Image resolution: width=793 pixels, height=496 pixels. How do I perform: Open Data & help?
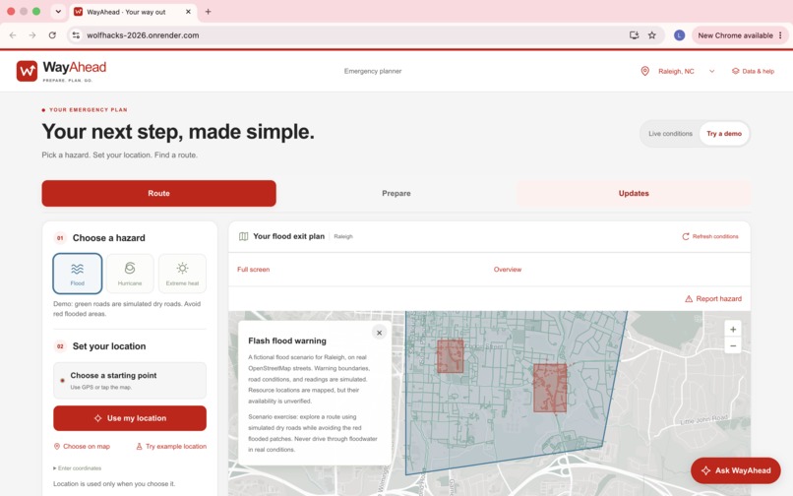[753, 72]
